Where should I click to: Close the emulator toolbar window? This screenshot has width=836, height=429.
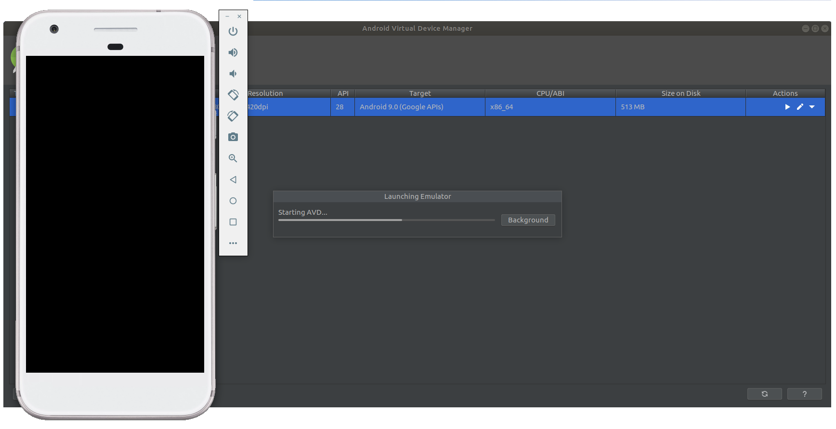tap(239, 16)
